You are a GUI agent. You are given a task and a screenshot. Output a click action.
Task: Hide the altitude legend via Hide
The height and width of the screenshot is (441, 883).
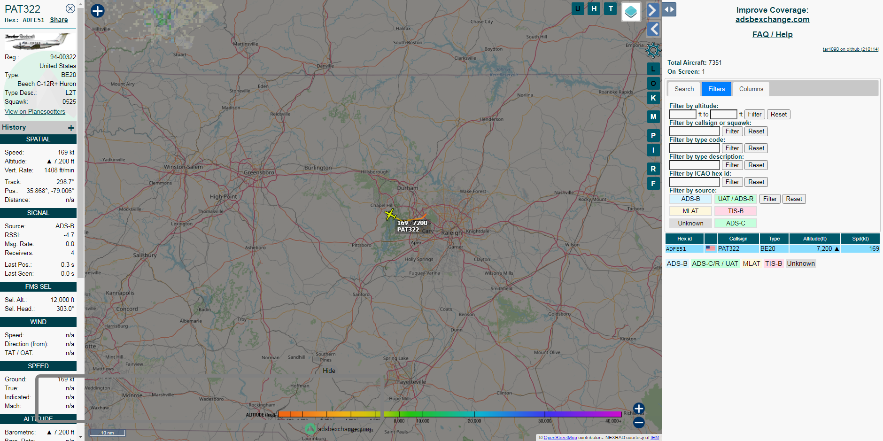[329, 371]
